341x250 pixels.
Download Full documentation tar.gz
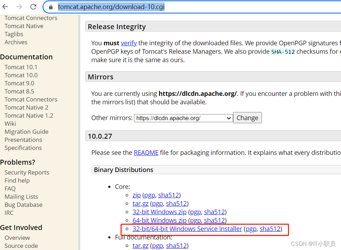tap(141, 246)
